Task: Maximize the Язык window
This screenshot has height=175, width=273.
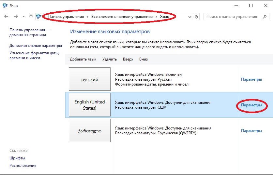Action: 251,6
